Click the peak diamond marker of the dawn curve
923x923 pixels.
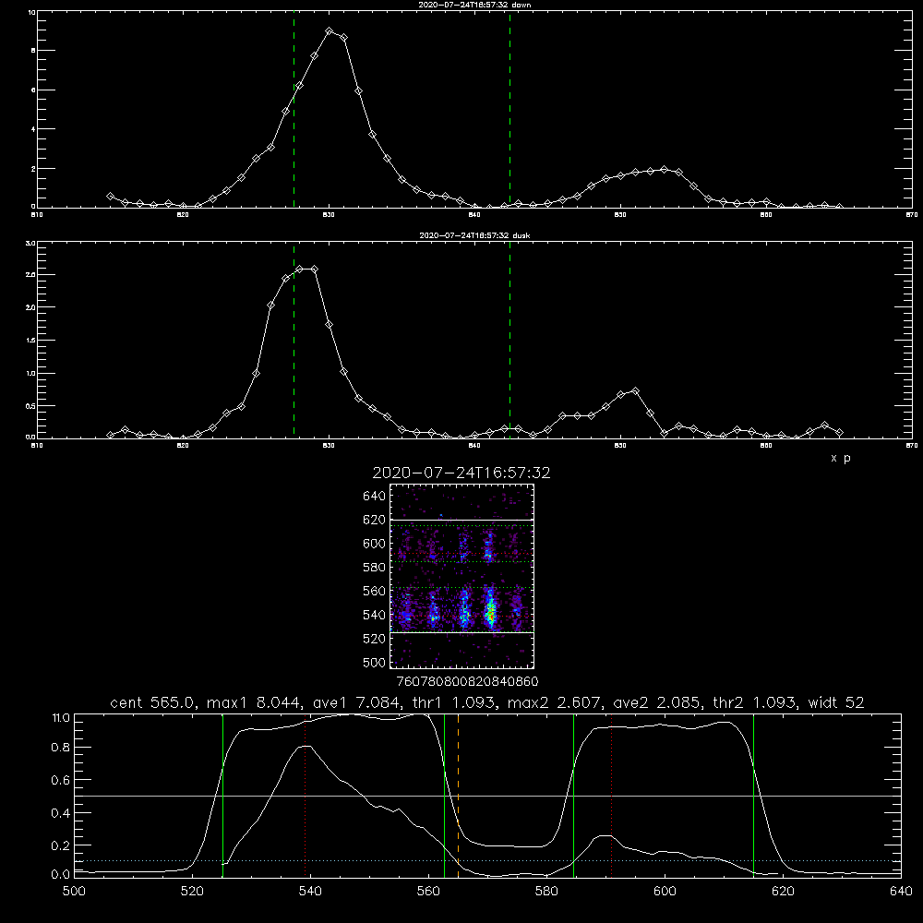(330, 30)
